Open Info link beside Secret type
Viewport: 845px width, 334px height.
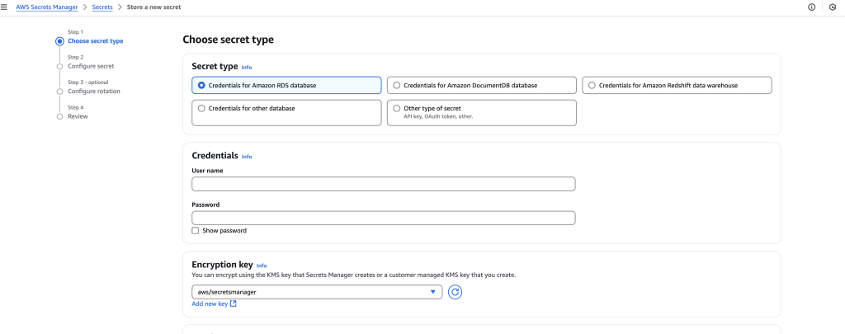click(246, 67)
